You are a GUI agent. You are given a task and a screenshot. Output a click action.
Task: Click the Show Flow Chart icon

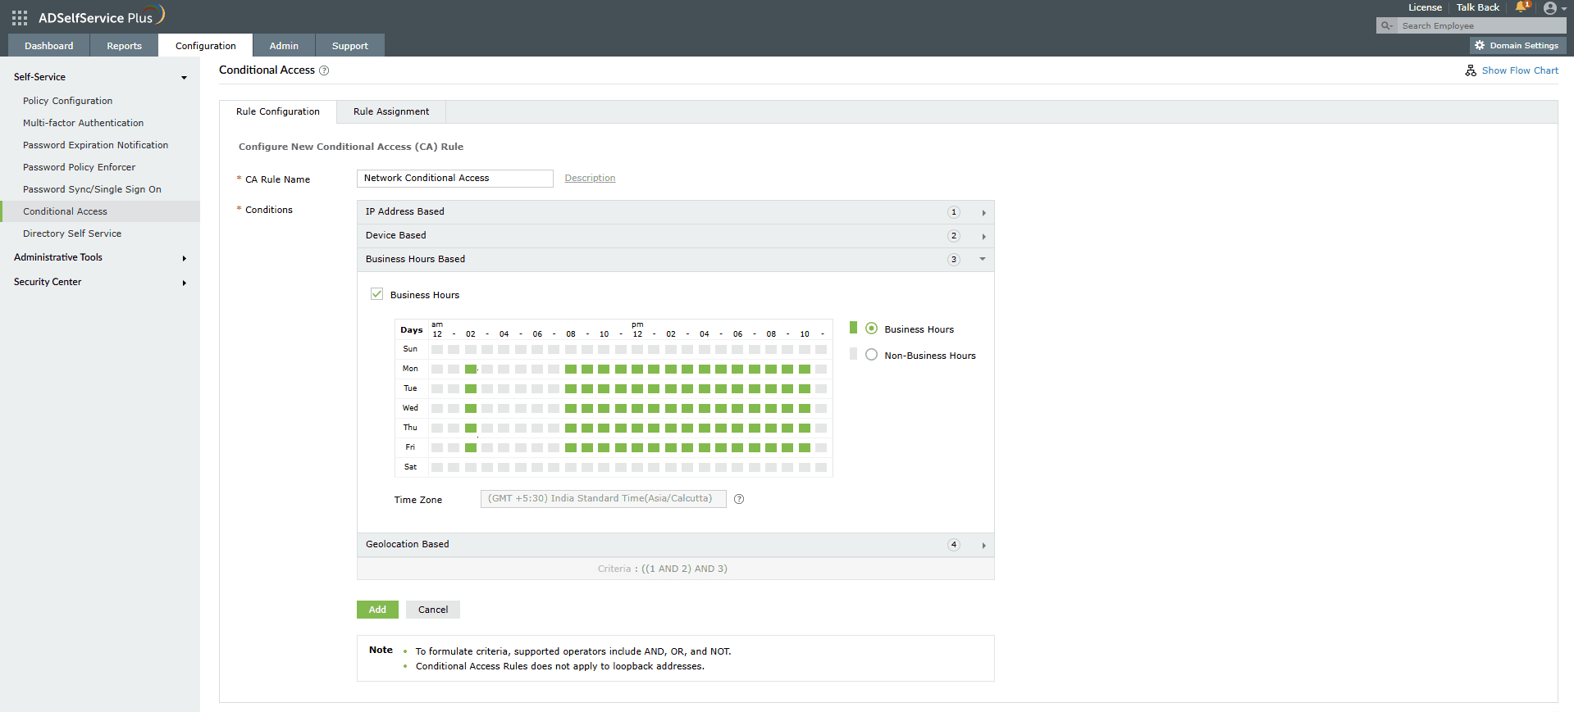coord(1471,70)
